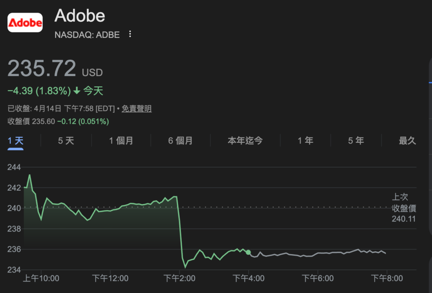Select the 1 天 time range tab
The image size is (432, 293).
coord(16,141)
